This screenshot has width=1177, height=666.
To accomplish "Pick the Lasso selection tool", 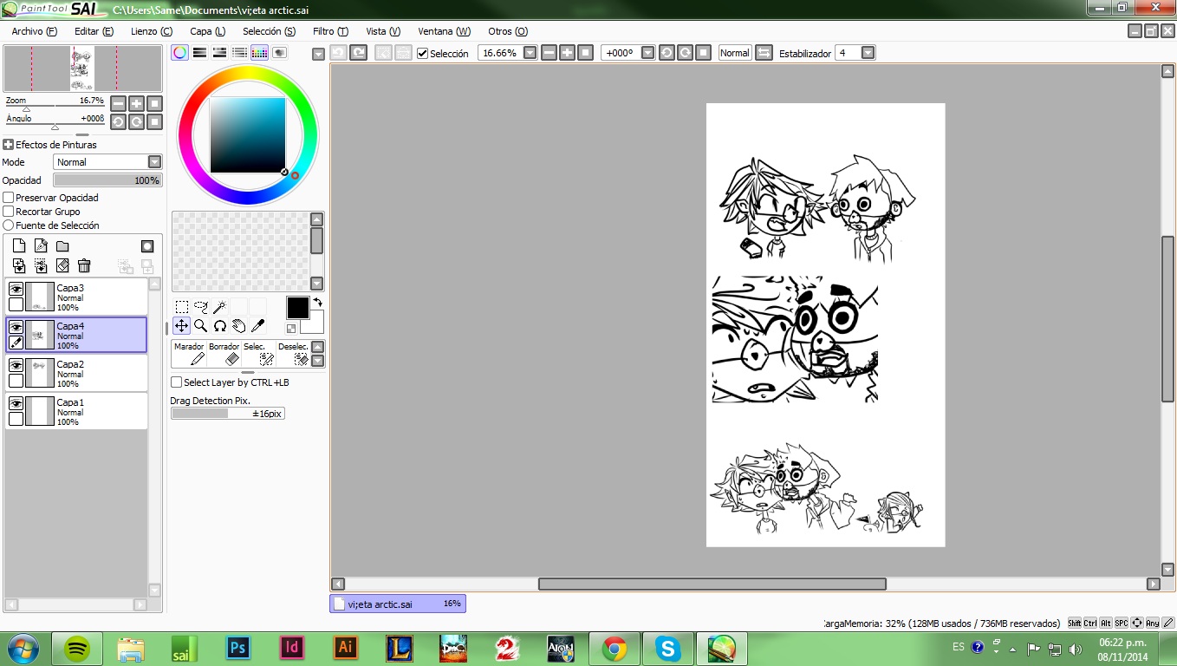I will click(200, 307).
